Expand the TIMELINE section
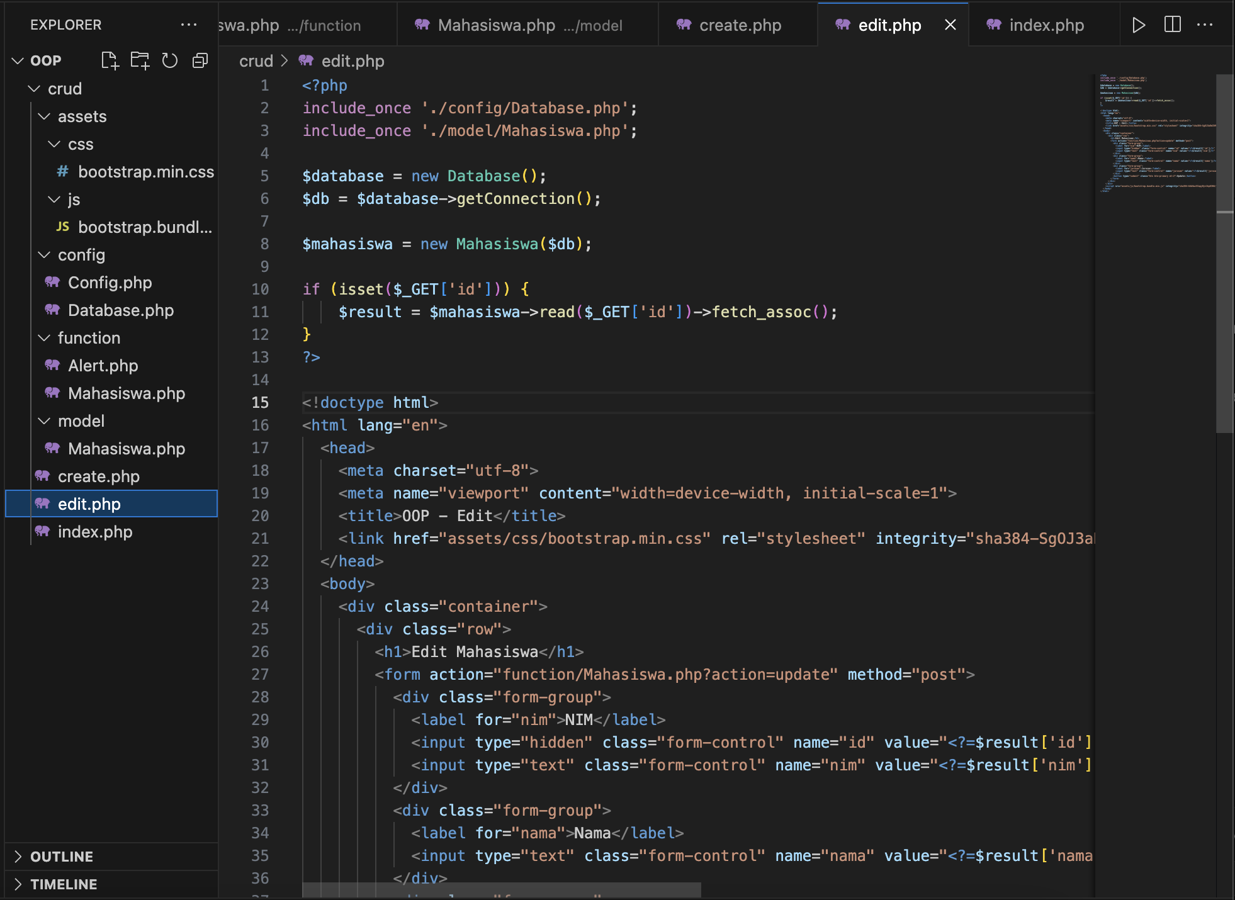 point(62,884)
